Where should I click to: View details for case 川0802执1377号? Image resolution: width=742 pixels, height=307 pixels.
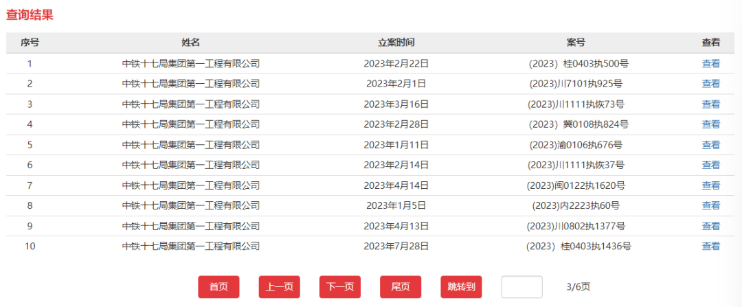pos(710,226)
